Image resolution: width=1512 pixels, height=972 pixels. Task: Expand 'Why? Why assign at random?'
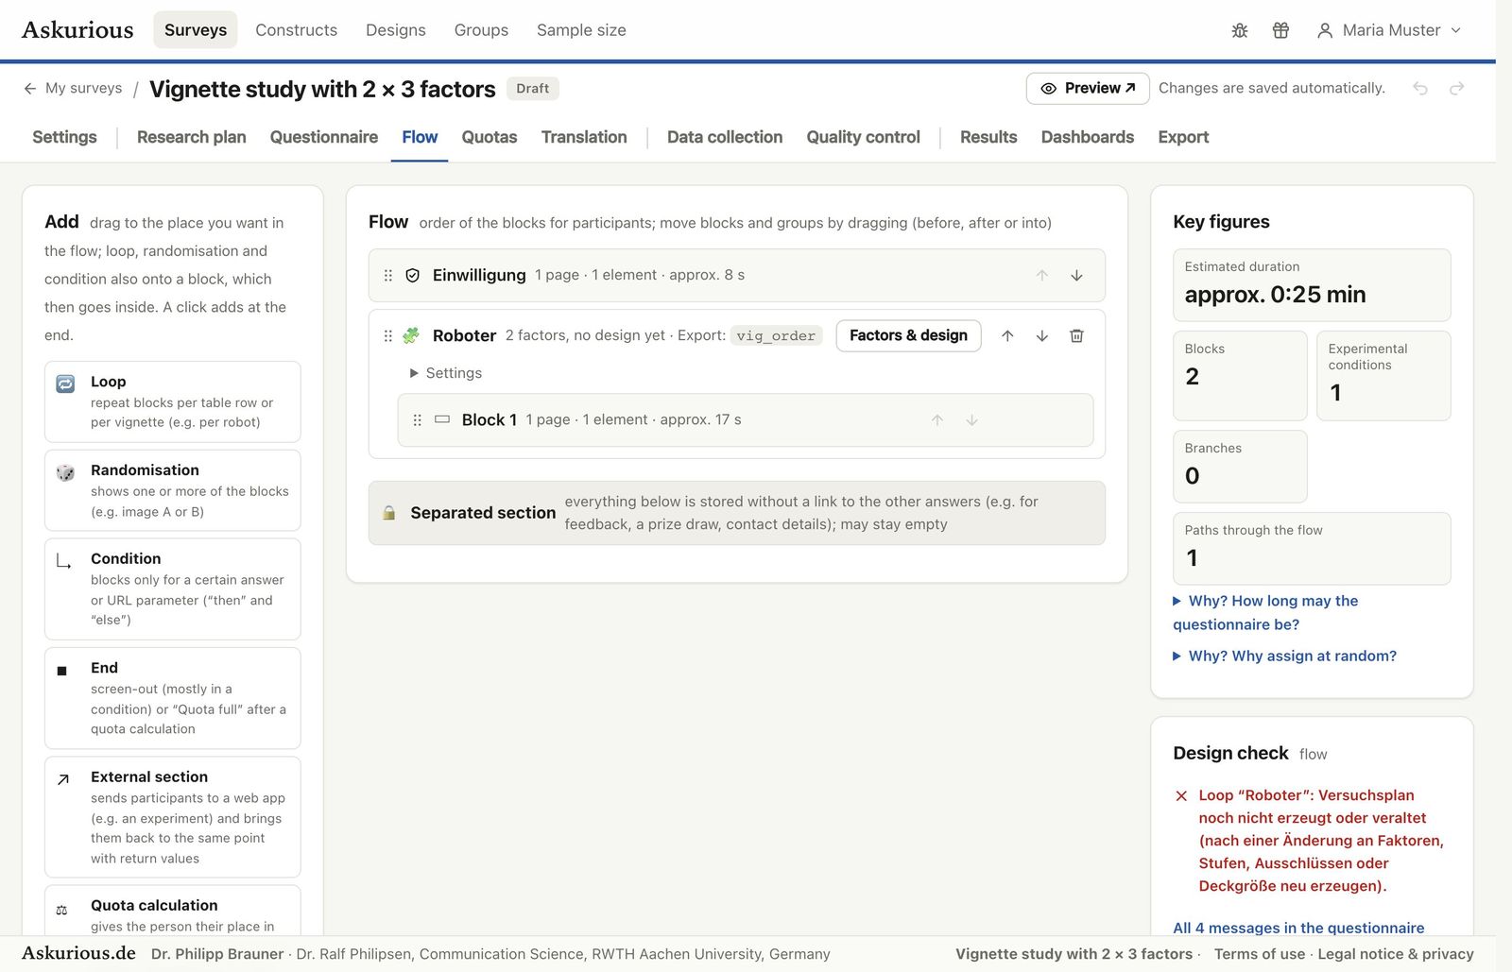(x=1284, y=656)
